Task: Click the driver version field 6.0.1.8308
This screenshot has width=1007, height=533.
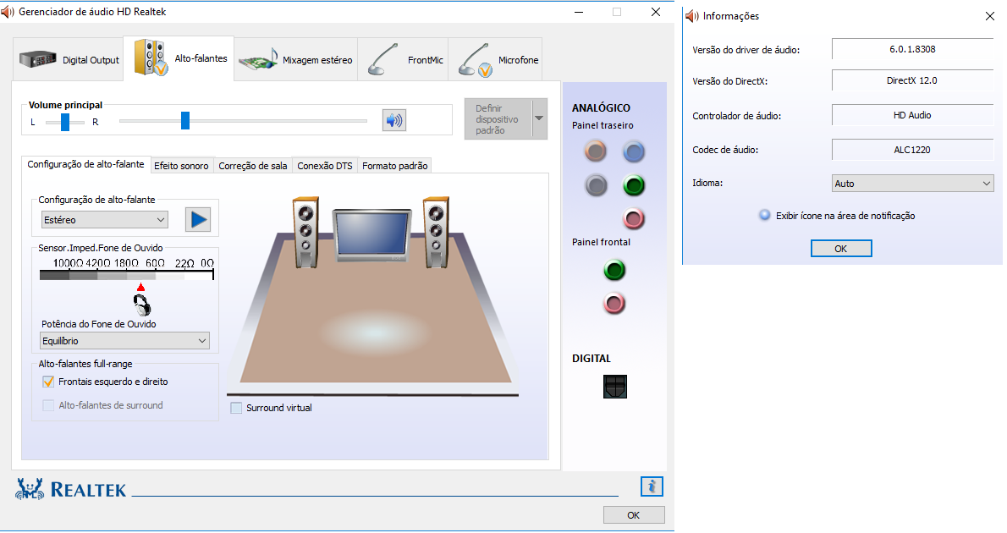Action: 912,49
